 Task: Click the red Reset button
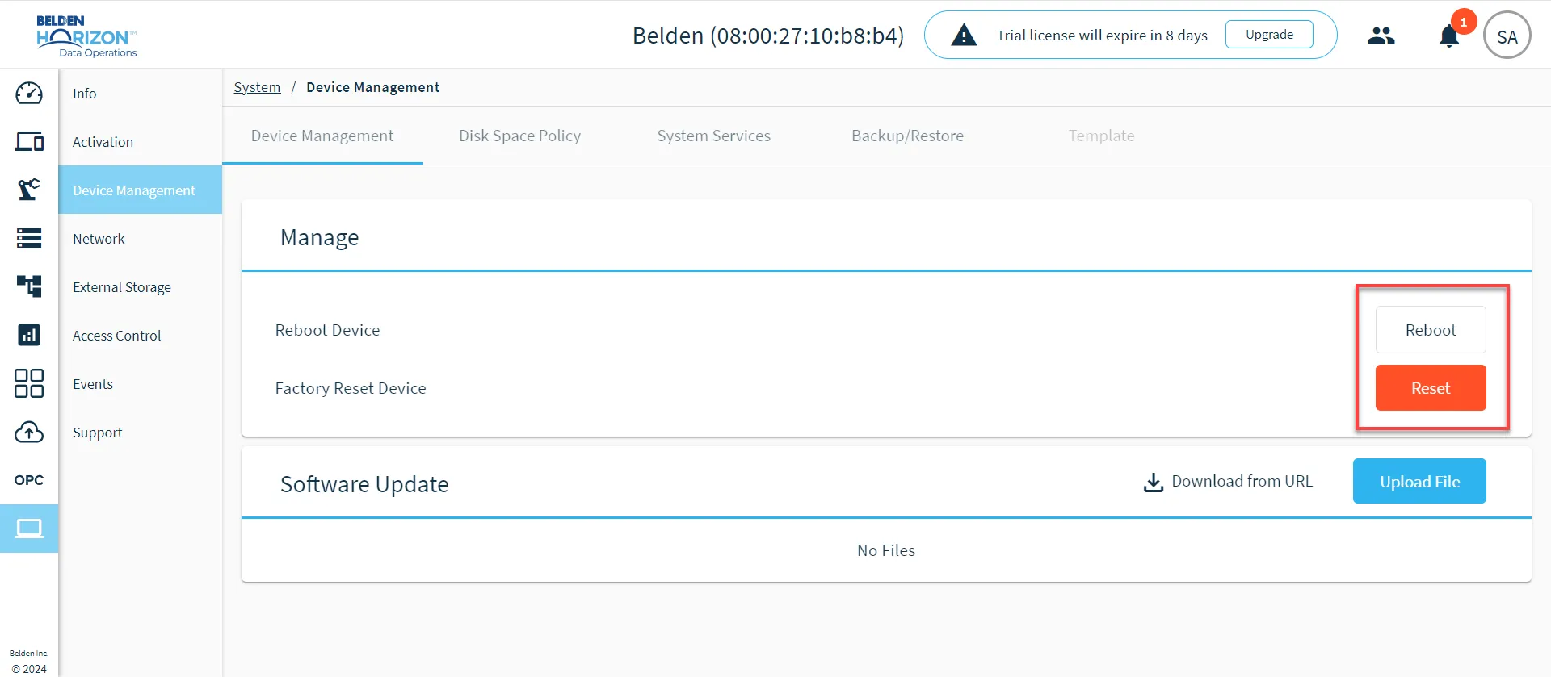click(1431, 388)
